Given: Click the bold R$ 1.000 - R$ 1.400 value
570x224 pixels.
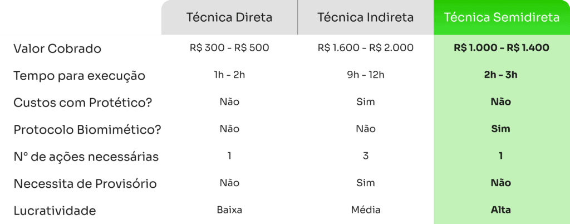Looking at the screenshot, I should (502, 48).
